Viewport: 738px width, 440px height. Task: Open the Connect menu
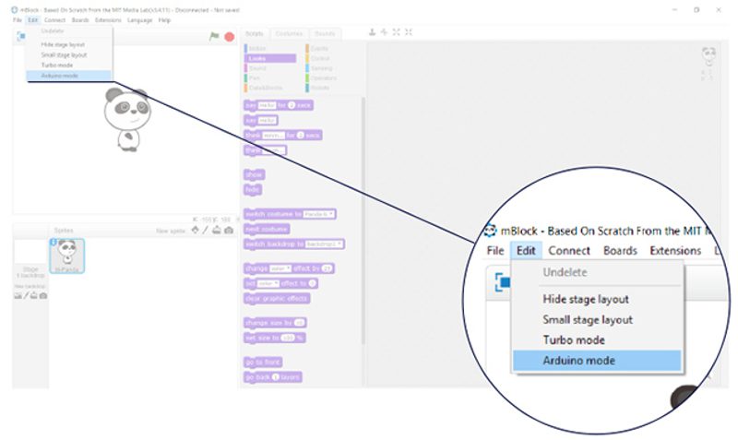click(54, 20)
